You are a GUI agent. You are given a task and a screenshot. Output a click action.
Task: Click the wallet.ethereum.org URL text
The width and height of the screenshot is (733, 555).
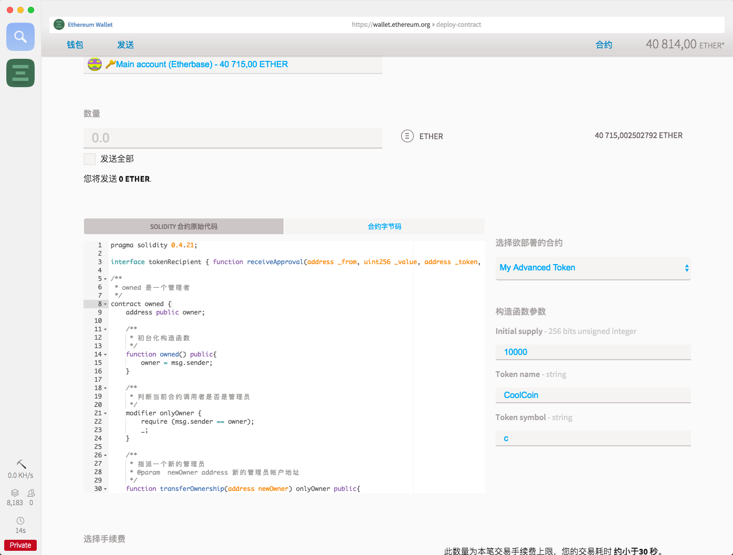[391, 25]
